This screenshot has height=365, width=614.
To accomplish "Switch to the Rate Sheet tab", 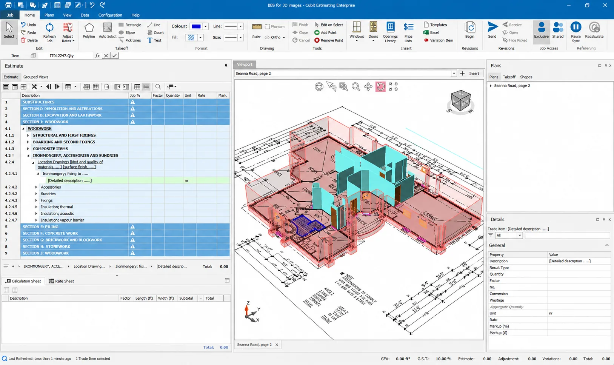I will (61, 281).
